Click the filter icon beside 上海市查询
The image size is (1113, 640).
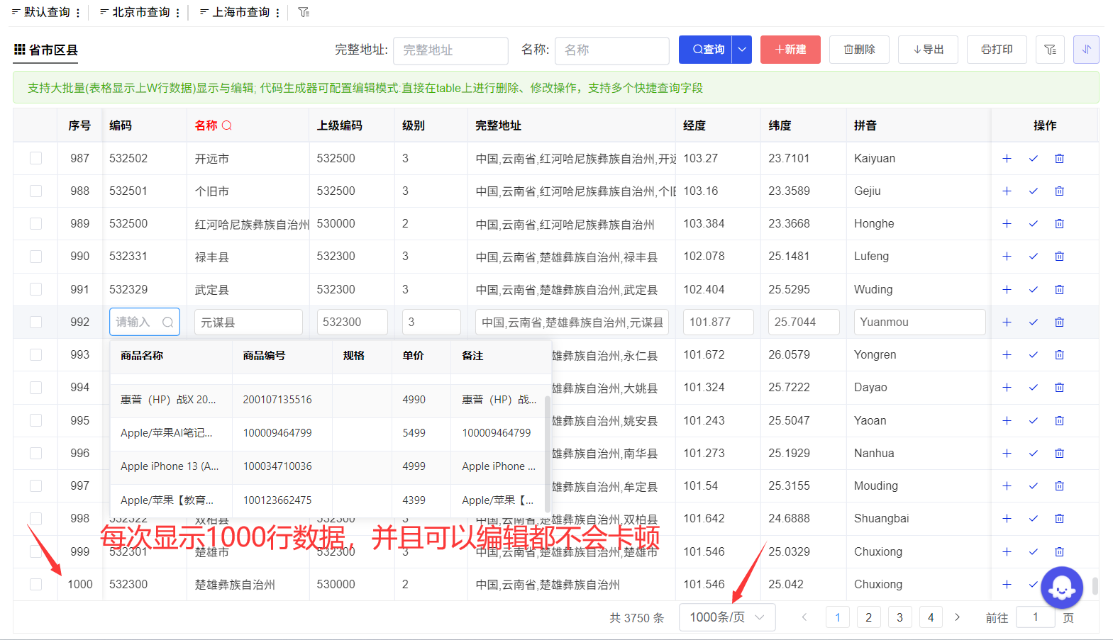click(304, 12)
